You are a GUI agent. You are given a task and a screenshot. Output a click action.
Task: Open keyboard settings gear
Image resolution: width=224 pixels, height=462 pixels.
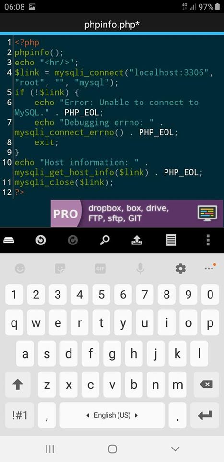tap(180, 269)
